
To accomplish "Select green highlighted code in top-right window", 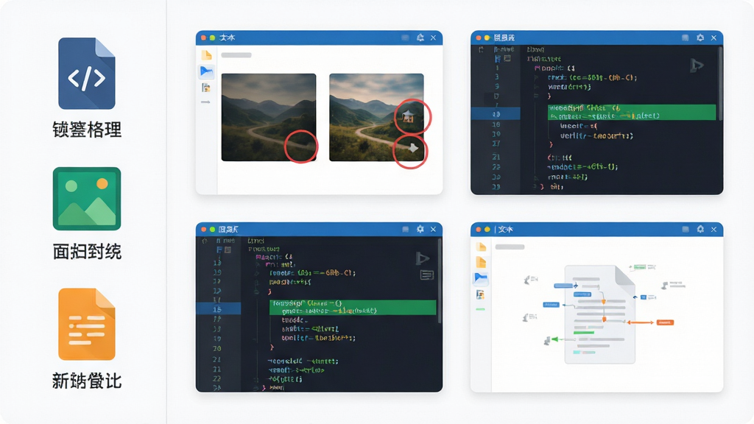I will (632, 112).
